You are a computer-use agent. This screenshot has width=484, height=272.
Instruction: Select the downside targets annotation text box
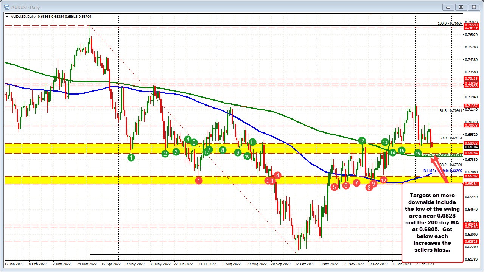pyautogui.click(x=432, y=222)
